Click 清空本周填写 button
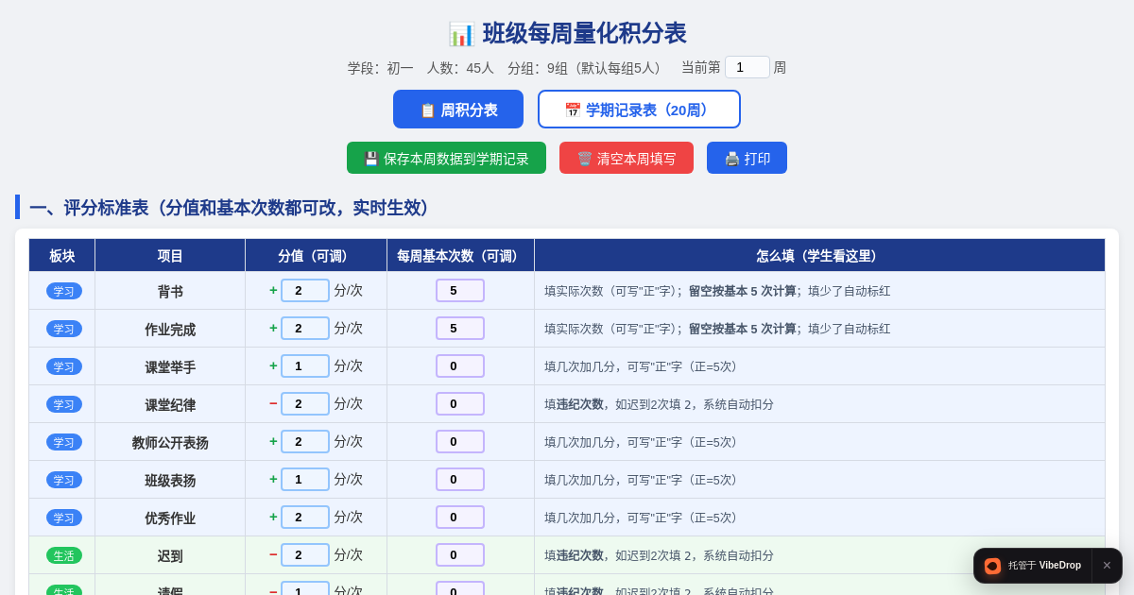The image size is (1134, 595). tap(627, 158)
